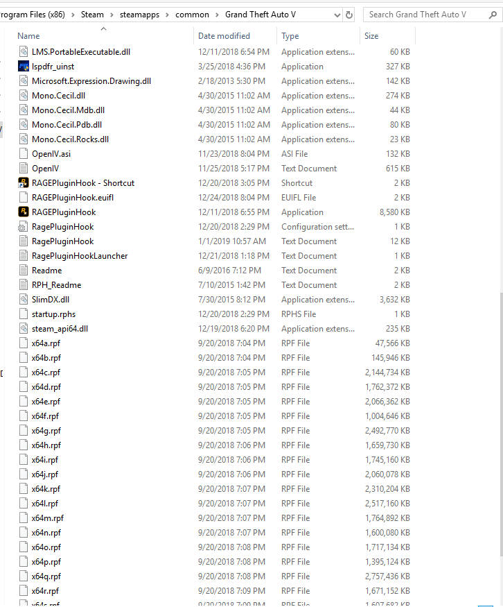Click the RAGEPluginHook.euifl file icon

[24, 198]
